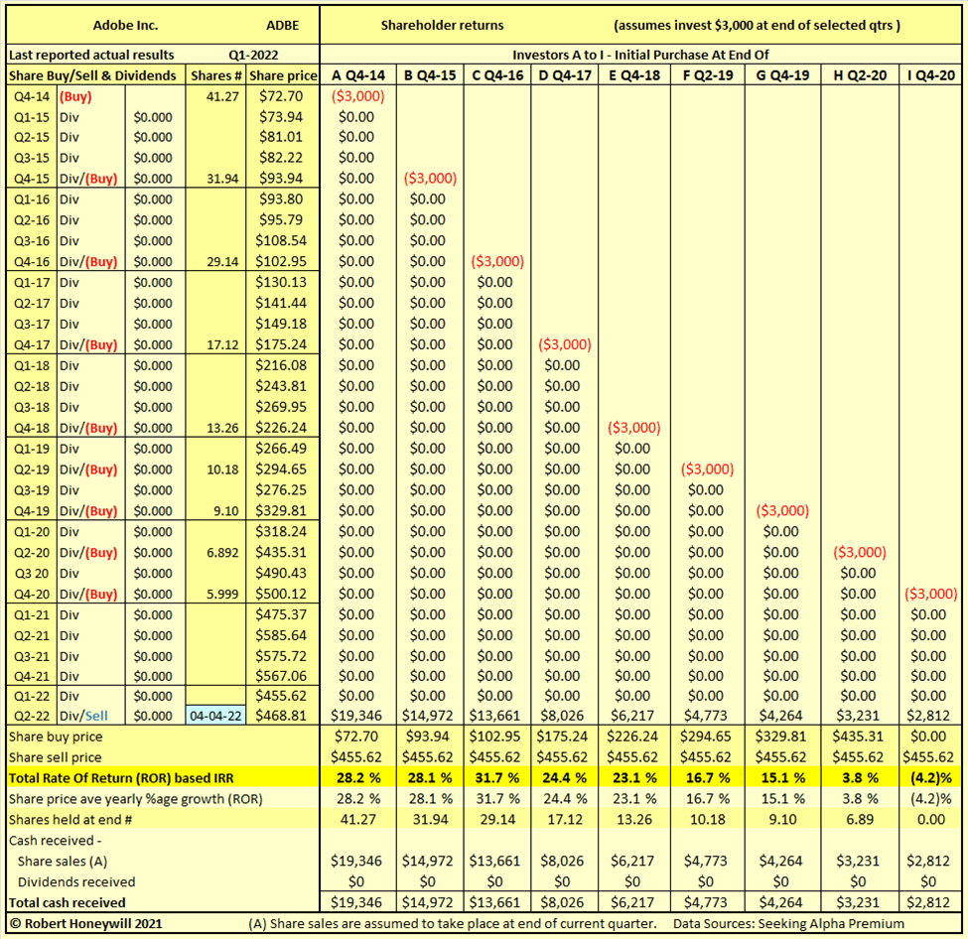
Task: Click the Dividends received row label
Action: click(76, 881)
